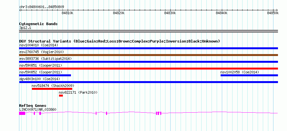Click the nsv590851 (Cooper2011) label
This screenshot has width=287, height=131.
(x=41, y=65)
